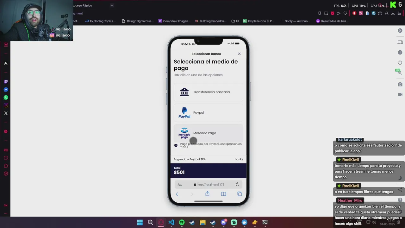This screenshot has width=405, height=228.
Task: Open X (Twitter) in the sidebar
Action: click(x=6, y=113)
